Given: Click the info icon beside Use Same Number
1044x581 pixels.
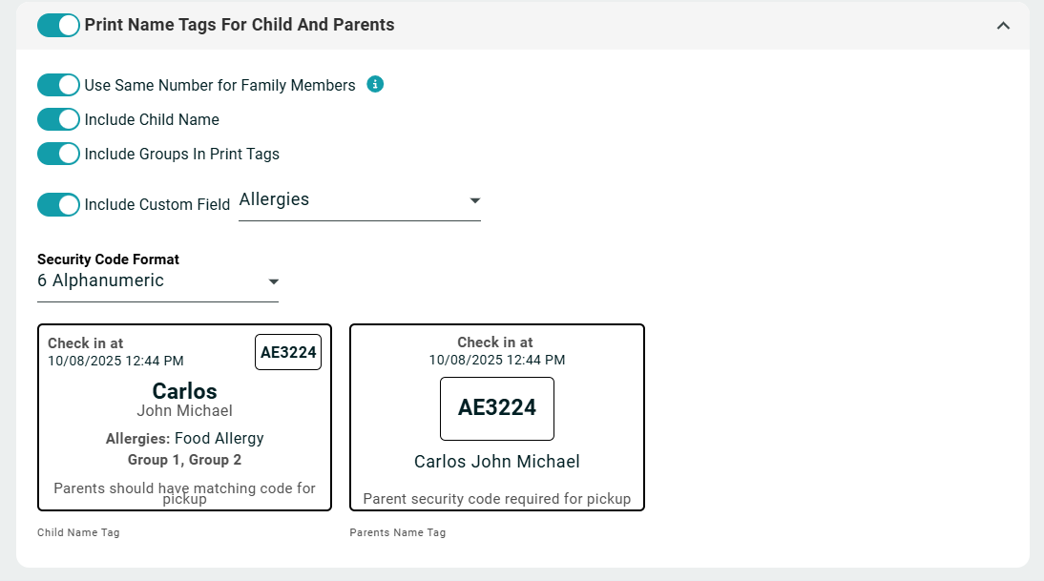Looking at the screenshot, I should click(376, 84).
